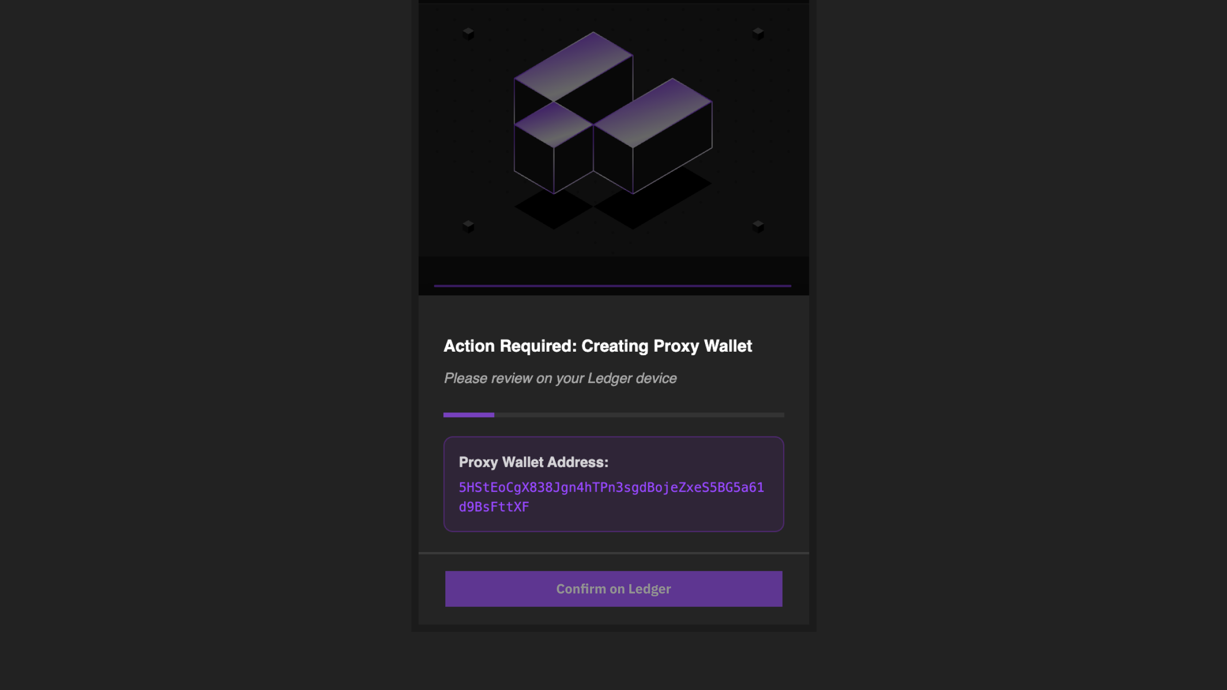Click the thin purple line beneath the illustration
The image size is (1227, 690).
pyautogui.click(x=612, y=286)
